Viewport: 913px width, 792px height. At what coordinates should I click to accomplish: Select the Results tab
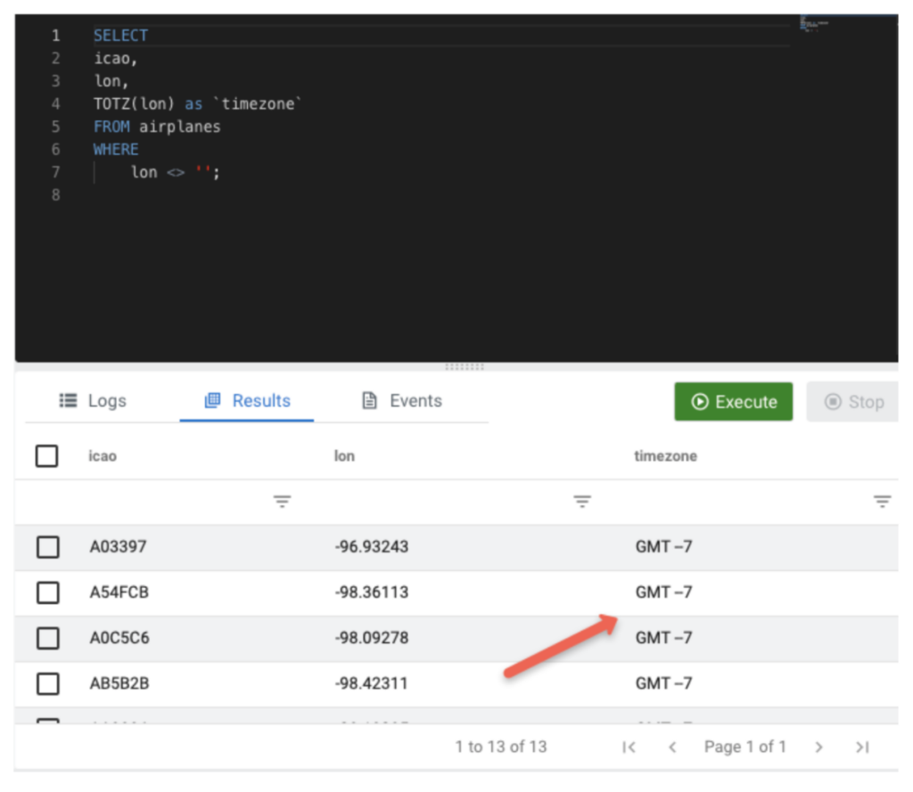(247, 401)
